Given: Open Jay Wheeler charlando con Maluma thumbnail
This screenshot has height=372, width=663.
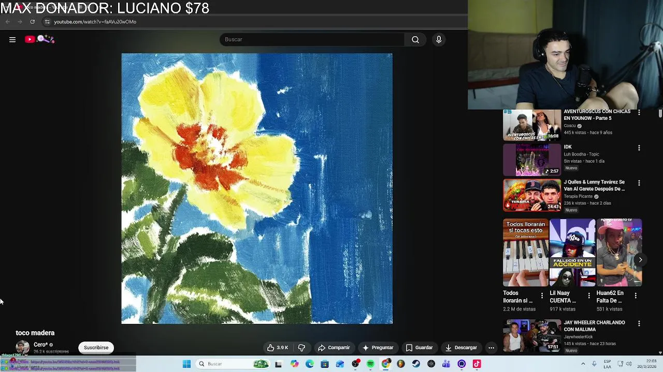Looking at the screenshot, I should (x=532, y=335).
